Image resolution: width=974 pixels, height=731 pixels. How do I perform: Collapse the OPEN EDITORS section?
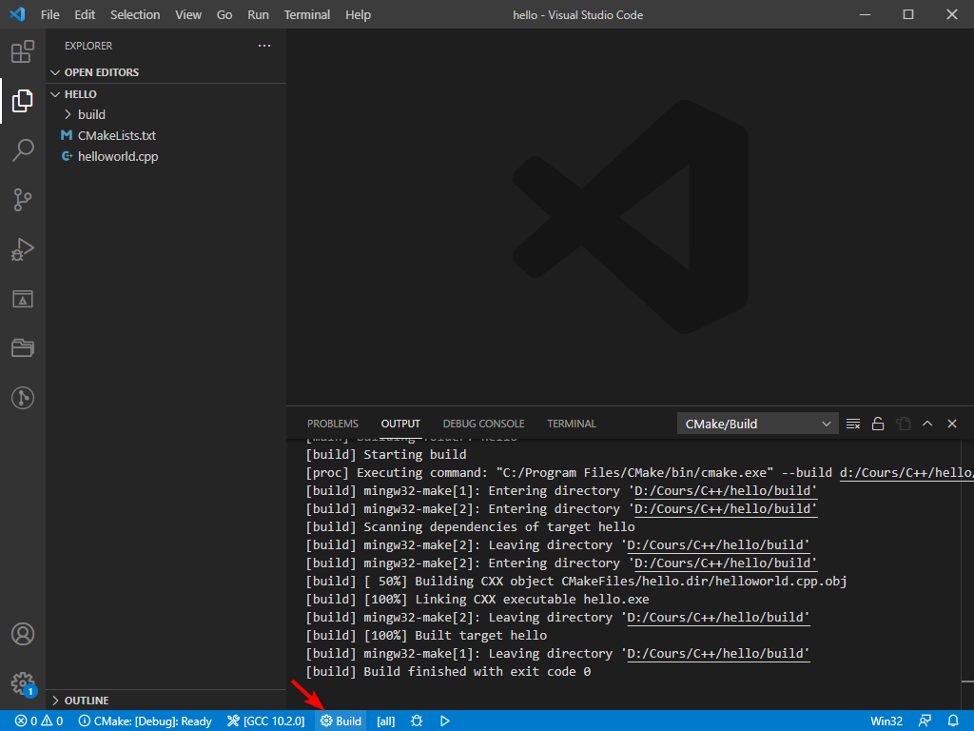tap(166, 72)
